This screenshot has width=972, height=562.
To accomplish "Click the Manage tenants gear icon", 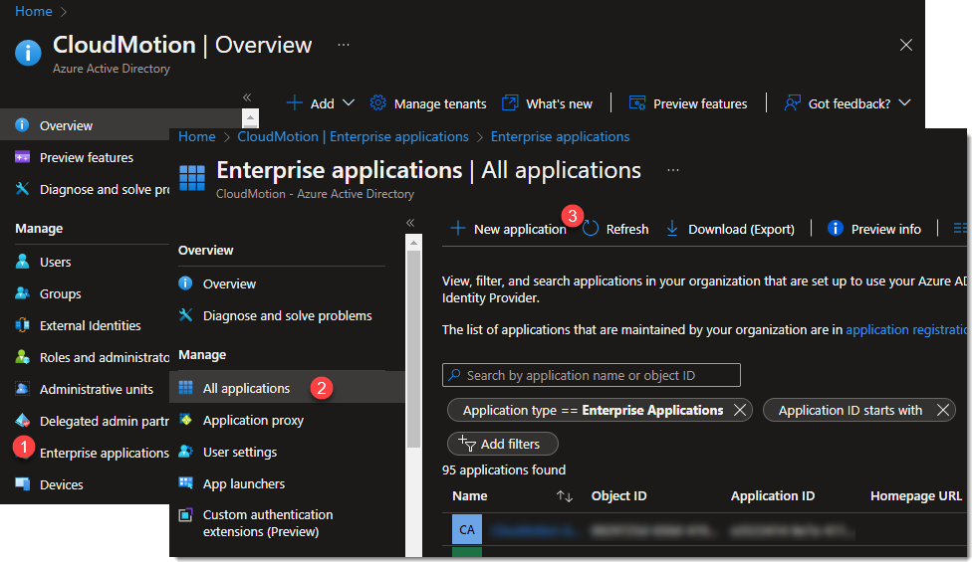I will coord(377,103).
